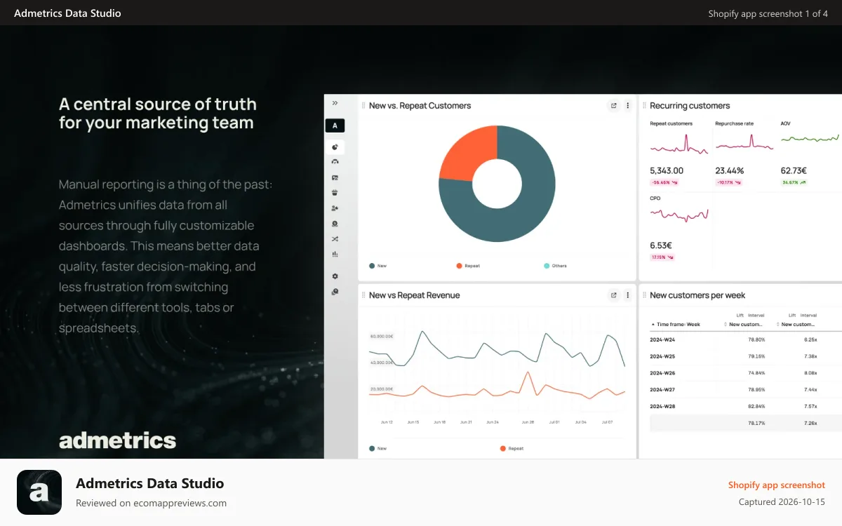Expand the sidebar with double chevron
Image resolution: width=842 pixels, height=526 pixels.
[335, 103]
